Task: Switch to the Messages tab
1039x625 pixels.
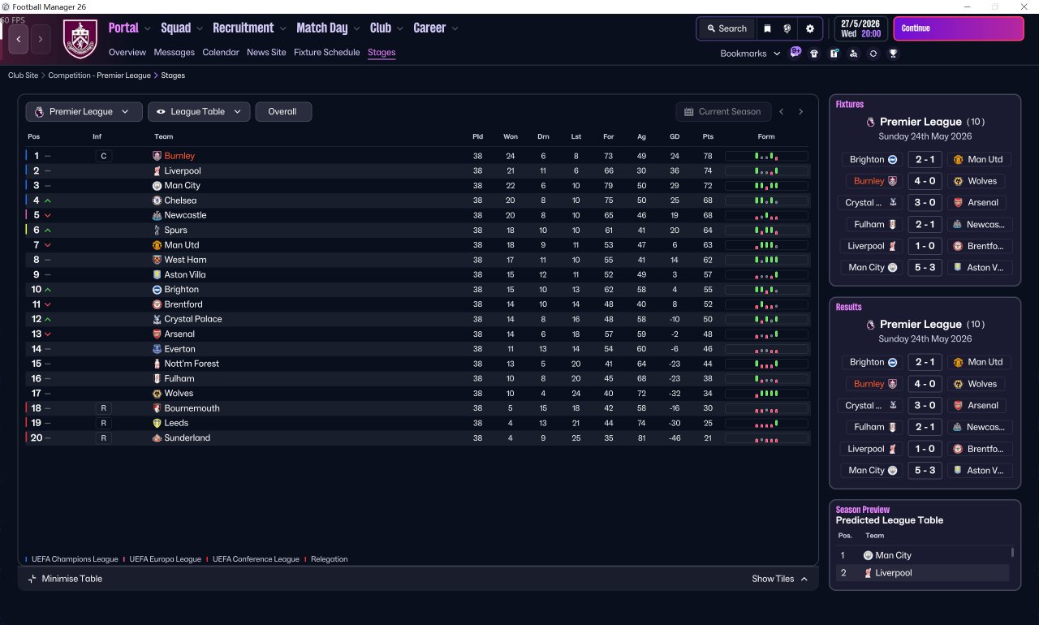Action: coord(175,53)
